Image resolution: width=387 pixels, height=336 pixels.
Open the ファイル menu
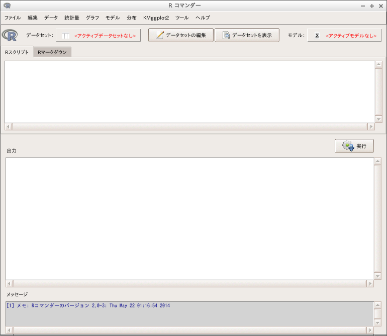coord(13,18)
